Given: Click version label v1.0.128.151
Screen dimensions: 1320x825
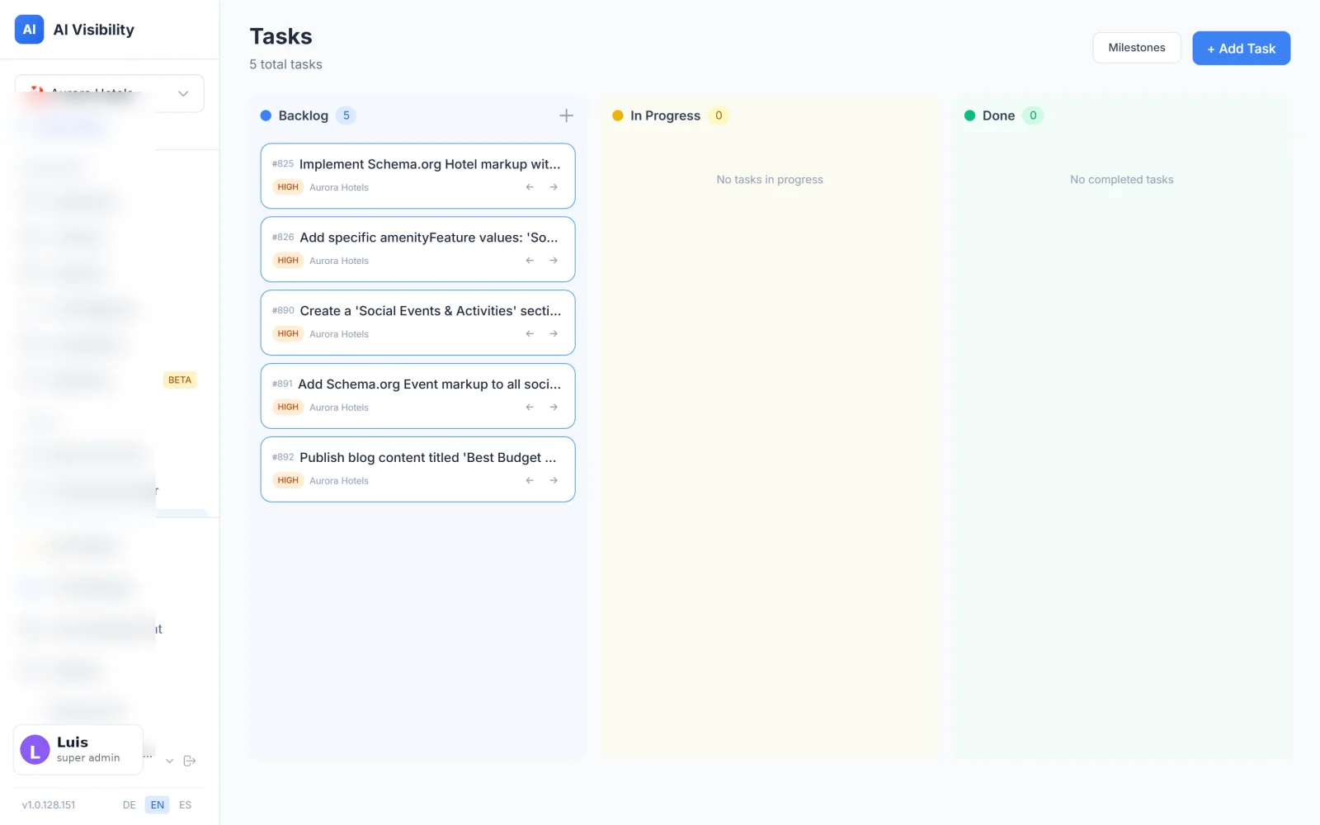Looking at the screenshot, I should point(49,805).
